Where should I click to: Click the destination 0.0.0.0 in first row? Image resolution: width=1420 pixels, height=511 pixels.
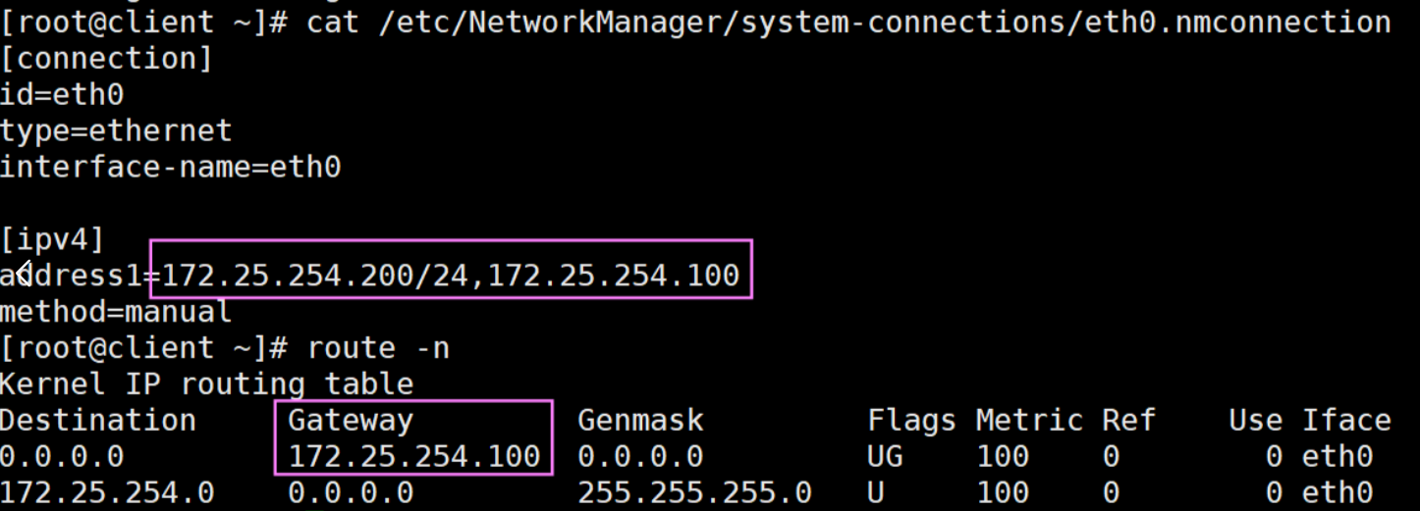62,456
